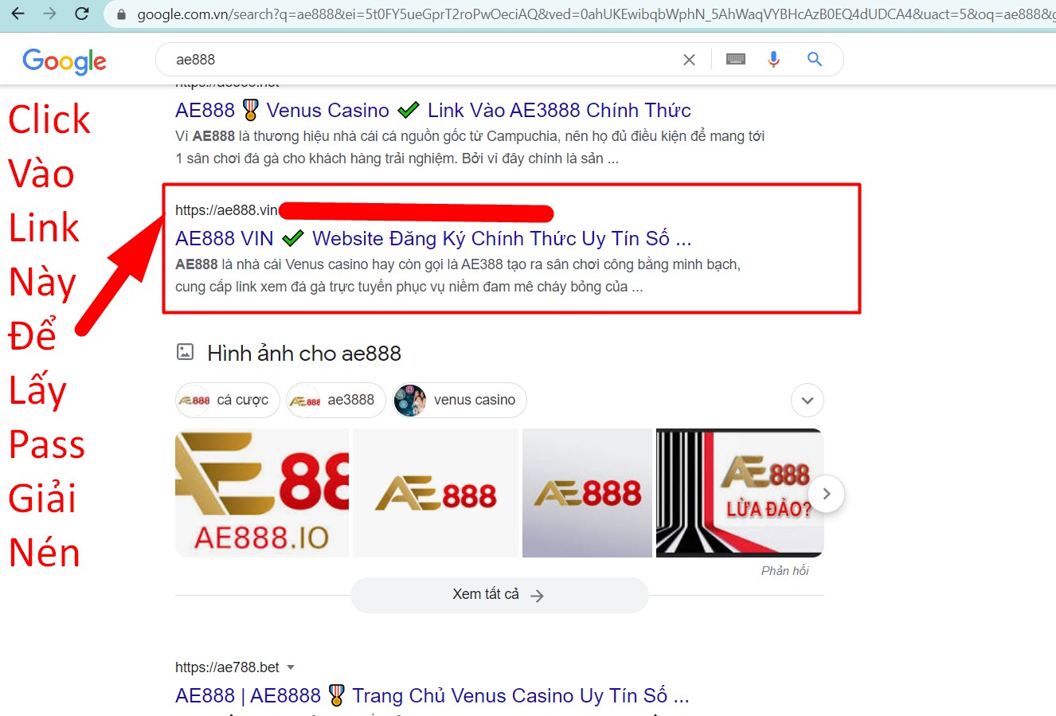Expand image filter chips with chevron
This screenshot has width=1056, height=716.
click(x=808, y=400)
